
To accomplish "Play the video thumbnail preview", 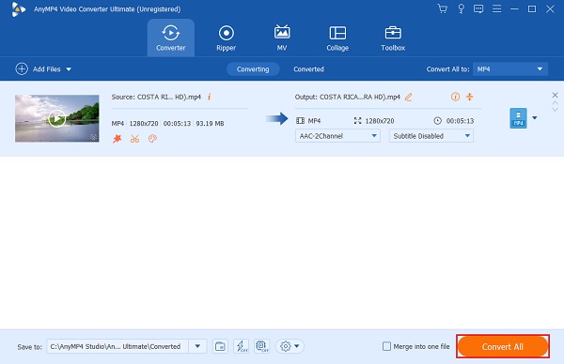I will point(56,118).
